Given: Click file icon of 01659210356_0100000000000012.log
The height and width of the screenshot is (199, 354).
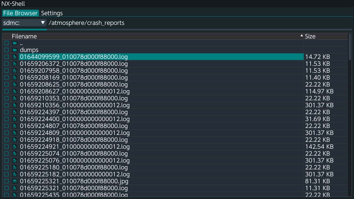Looking at the screenshot, I should click(x=15, y=105).
